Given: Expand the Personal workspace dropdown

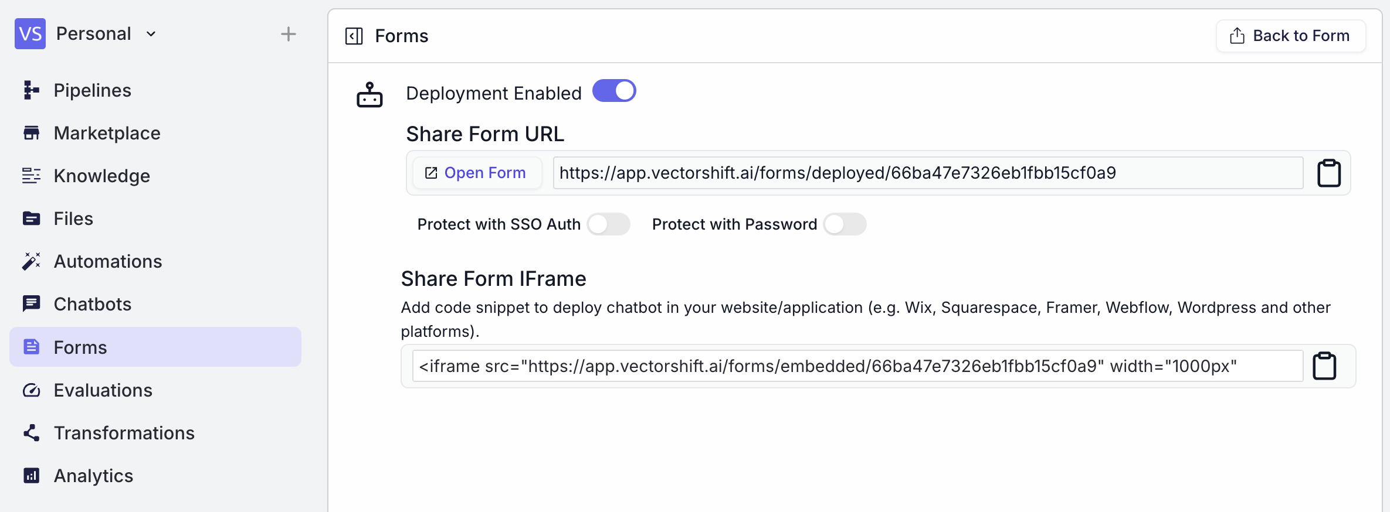Looking at the screenshot, I should (x=151, y=33).
